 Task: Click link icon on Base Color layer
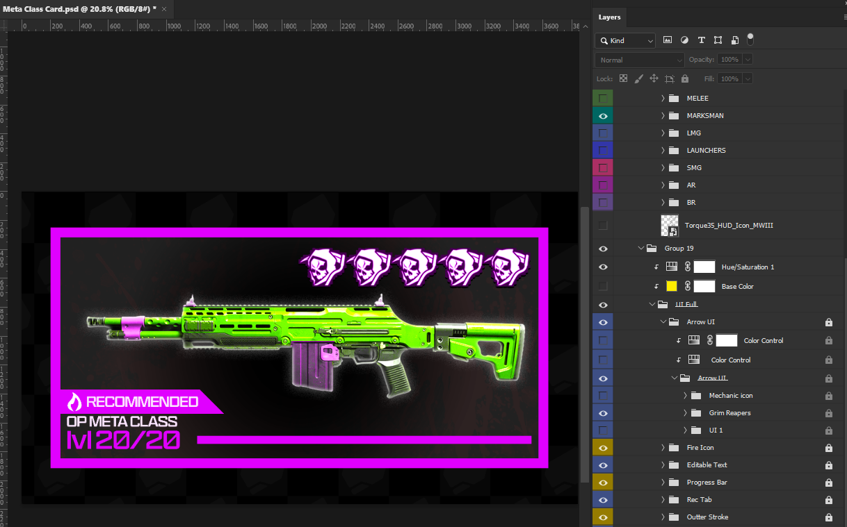tap(687, 286)
